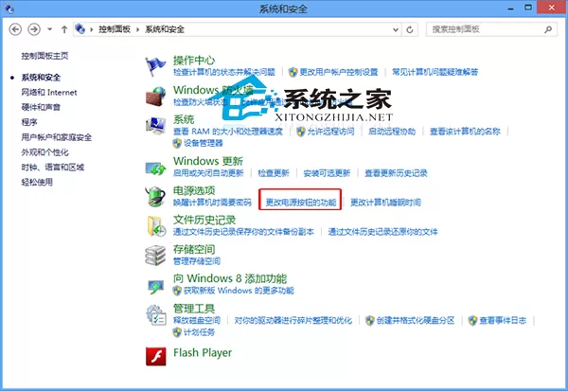Viewport: 568px width, 391px height.
Task: Select 外观和个性化 in the sidebar
Action: (44, 152)
